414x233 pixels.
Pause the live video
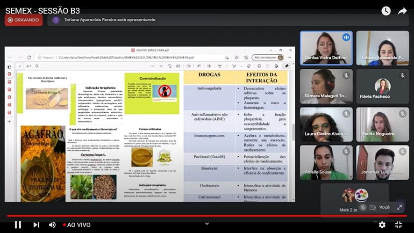click(x=18, y=225)
